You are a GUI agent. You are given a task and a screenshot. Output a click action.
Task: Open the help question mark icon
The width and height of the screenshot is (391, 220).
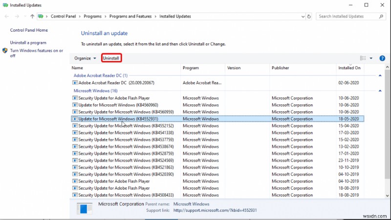tap(382, 58)
